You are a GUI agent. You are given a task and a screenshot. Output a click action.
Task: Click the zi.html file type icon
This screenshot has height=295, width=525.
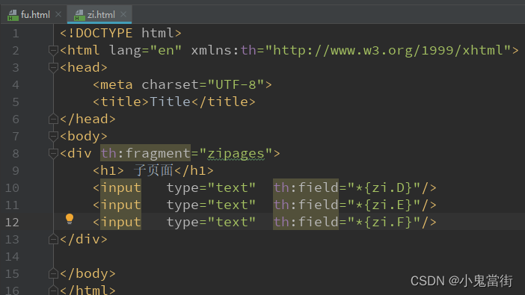pos(79,15)
